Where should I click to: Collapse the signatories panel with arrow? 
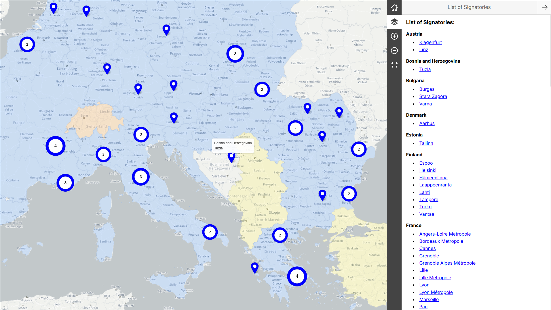pos(544,7)
